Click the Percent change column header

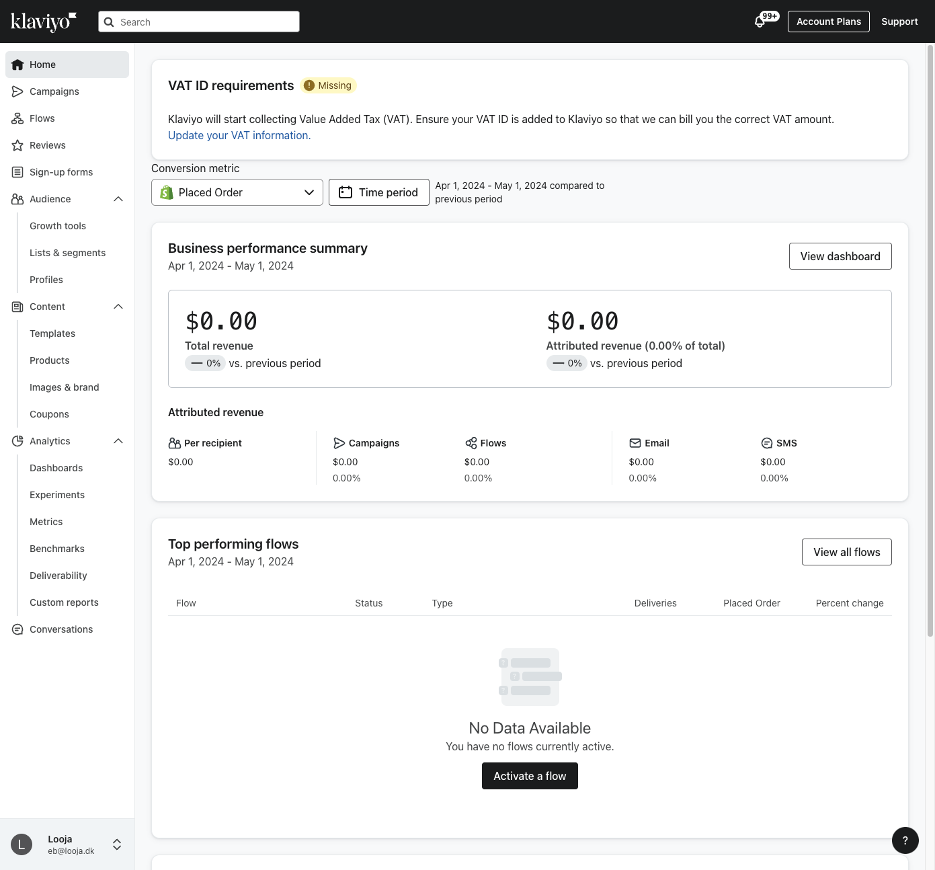point(850,603)
